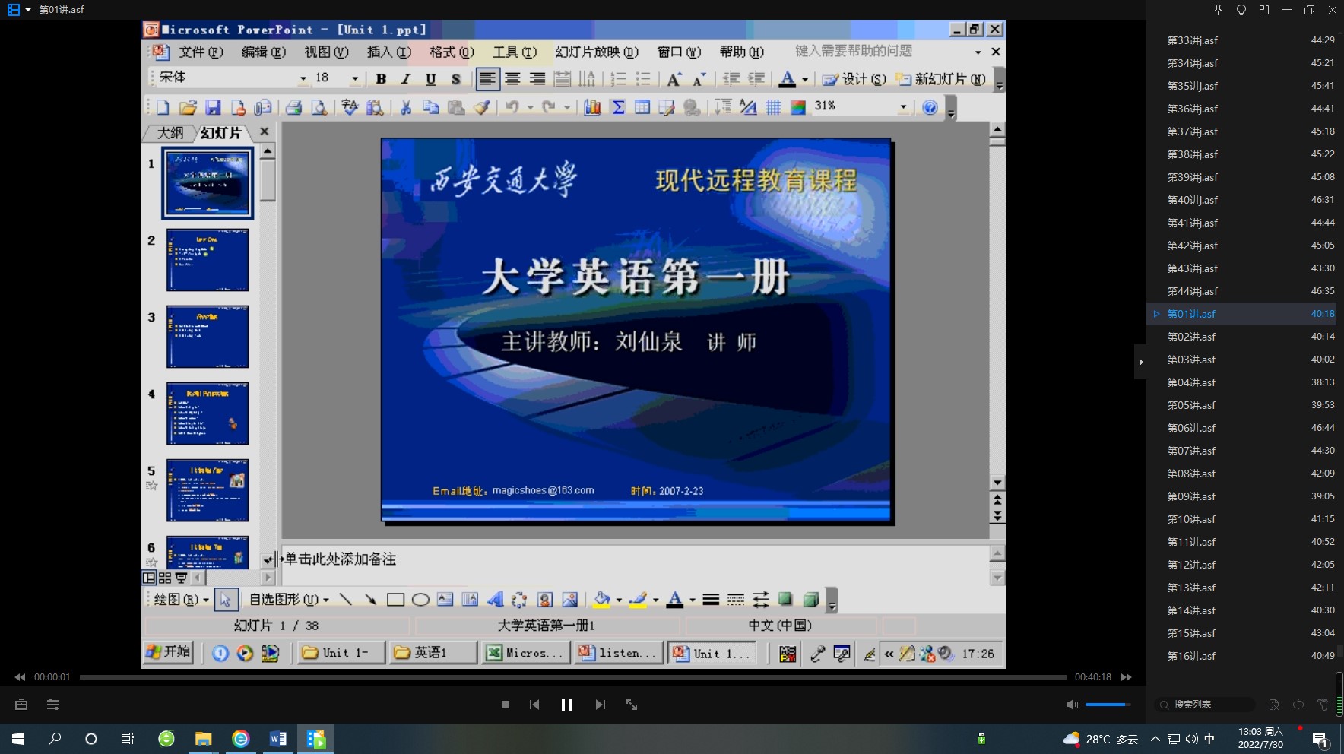
Task: Show hidden system tray icons in taskbar
Action: point(1155,739)
